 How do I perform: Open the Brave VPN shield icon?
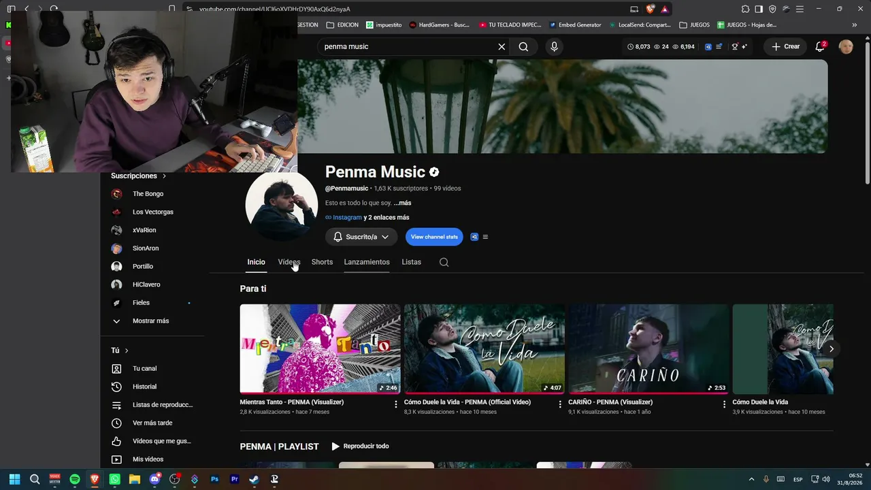(772, 9)
